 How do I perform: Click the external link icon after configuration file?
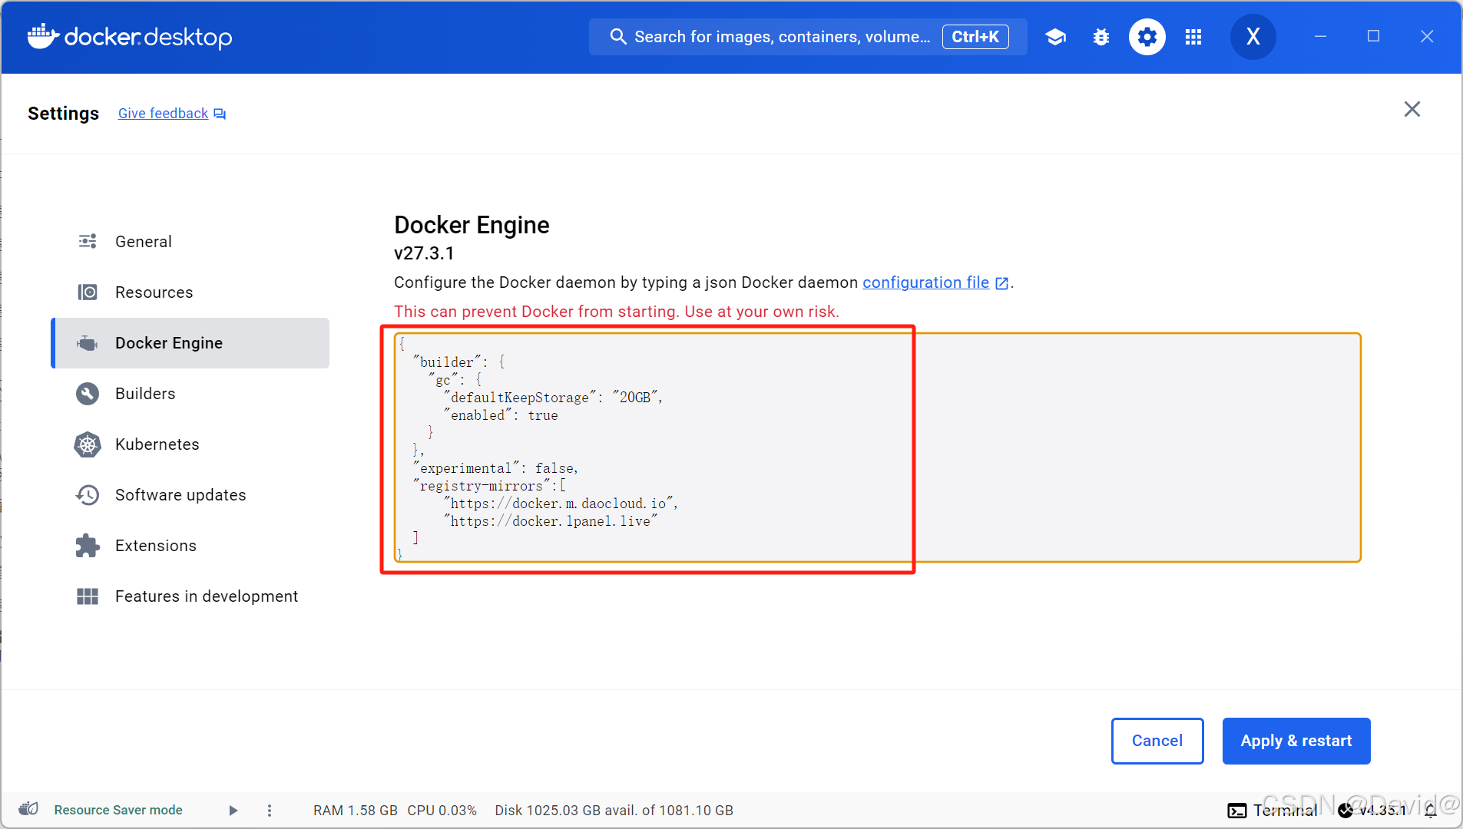click(1001, 283)
